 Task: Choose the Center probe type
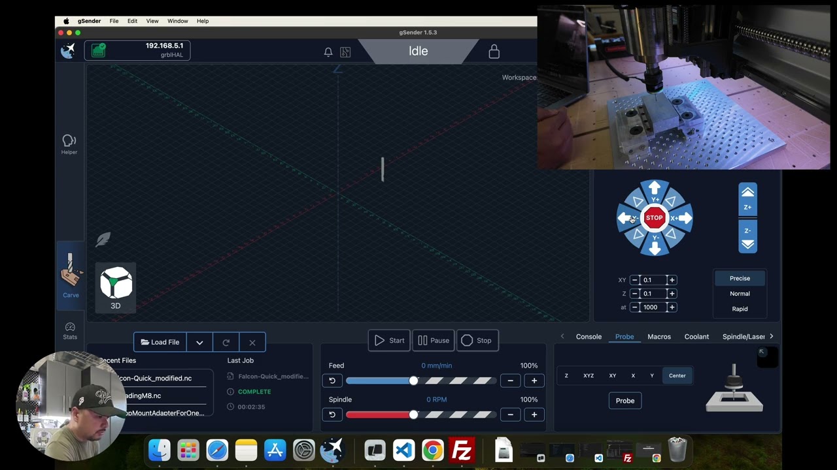pos(677,375)
